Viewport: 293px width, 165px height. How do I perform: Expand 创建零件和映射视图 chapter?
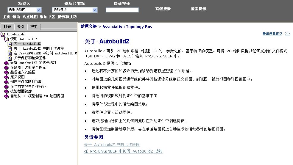point(26,82)
